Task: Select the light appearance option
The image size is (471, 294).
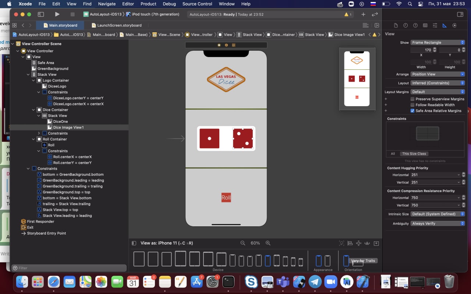Action: coord(319,261)
